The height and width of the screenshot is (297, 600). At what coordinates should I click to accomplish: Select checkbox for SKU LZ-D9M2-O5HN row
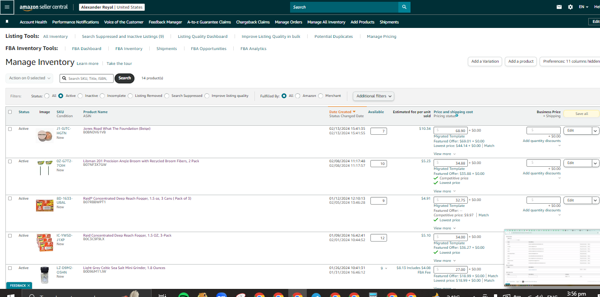pos(10,268)
